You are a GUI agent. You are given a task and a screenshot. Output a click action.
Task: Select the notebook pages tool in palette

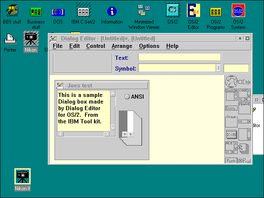click(244, 148)
